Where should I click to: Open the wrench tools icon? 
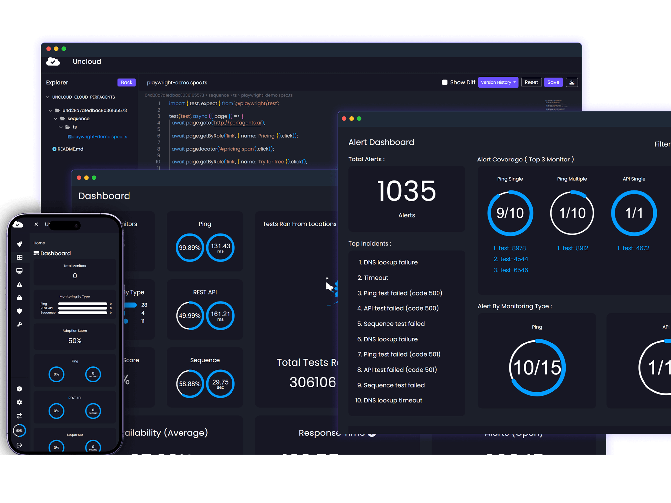[19, 325]
